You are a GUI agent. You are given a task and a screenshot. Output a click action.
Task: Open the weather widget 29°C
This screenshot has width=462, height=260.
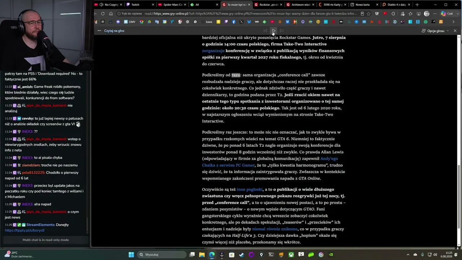(x=18, y=255)
